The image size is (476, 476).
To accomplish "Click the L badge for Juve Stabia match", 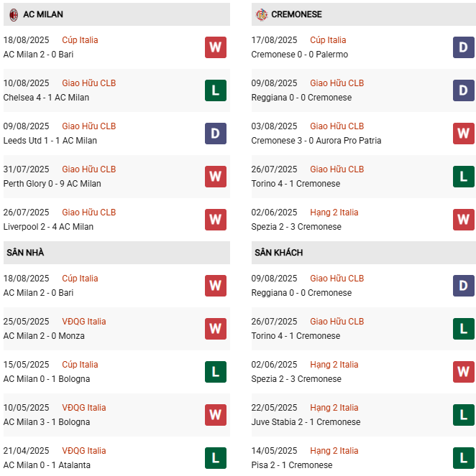I will click(x=463, y=415).
